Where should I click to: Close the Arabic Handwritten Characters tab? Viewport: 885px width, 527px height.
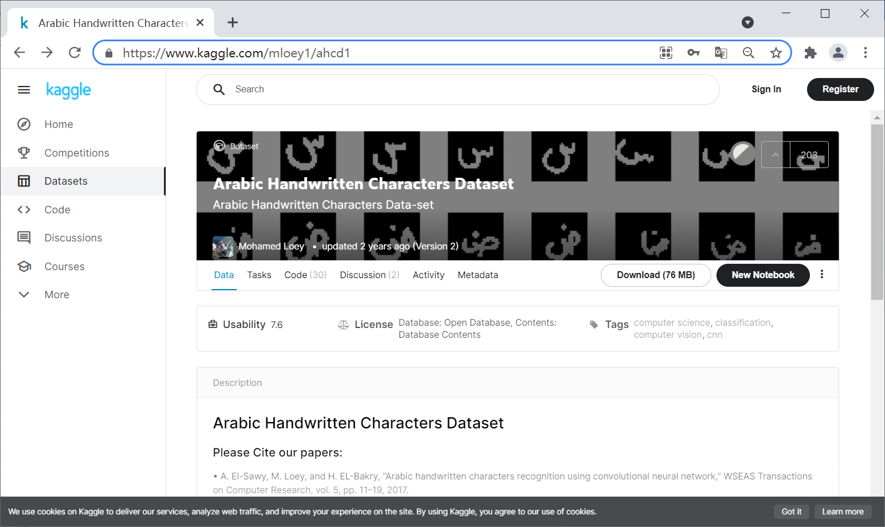pos(200,22)
